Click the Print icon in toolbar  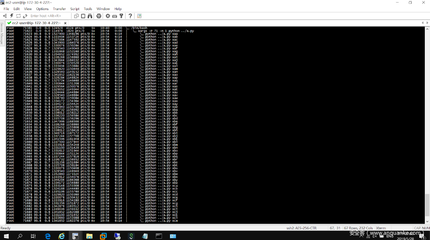coord(99,16)
